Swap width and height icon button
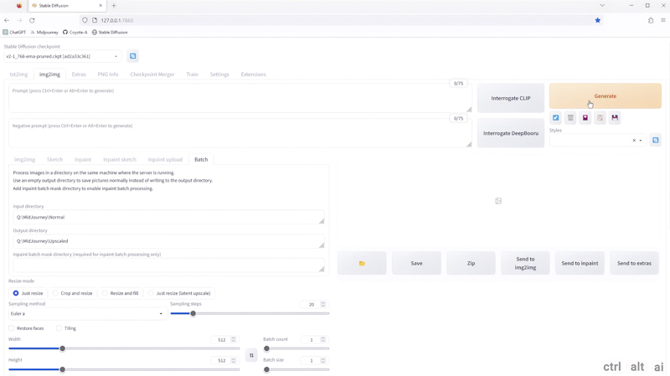This screenshot has width=670, height=376. coord(251,355)
